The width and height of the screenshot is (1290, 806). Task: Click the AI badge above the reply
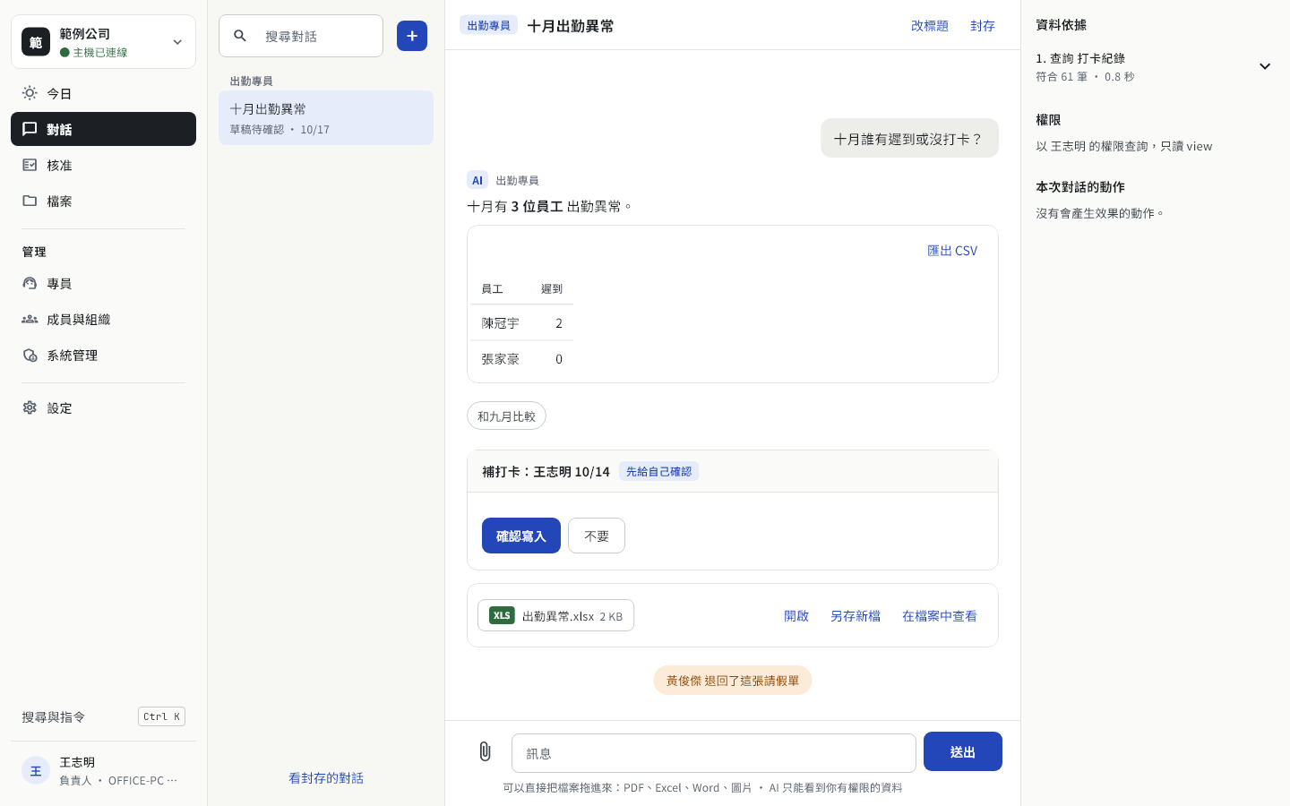[x=477, y=180]
